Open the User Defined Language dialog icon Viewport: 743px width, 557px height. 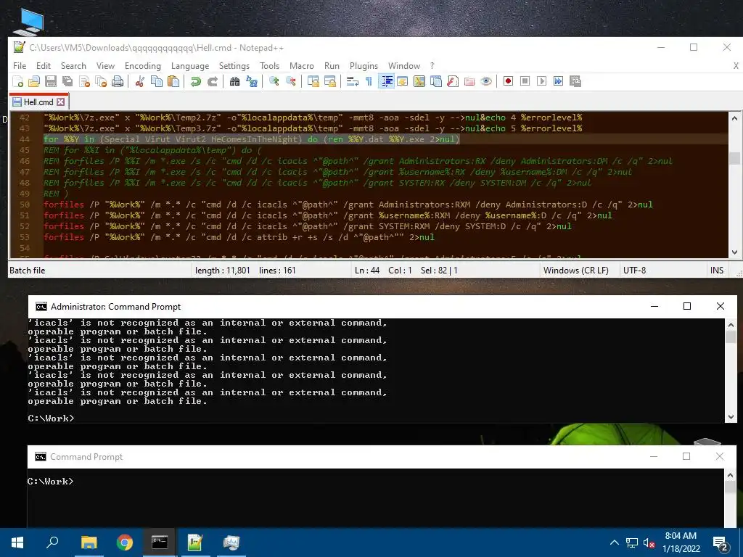pyautogui.click(x=402, y=81)
